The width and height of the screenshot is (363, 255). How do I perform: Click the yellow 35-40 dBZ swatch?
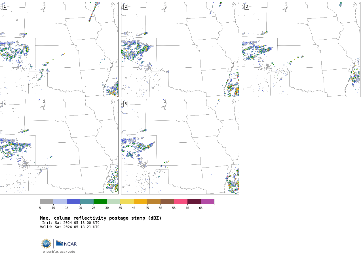(x=127, y=202)
